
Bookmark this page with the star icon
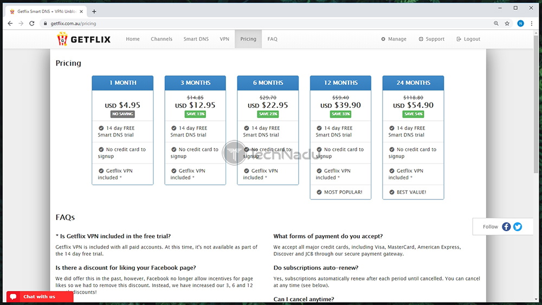coord(507,23)
